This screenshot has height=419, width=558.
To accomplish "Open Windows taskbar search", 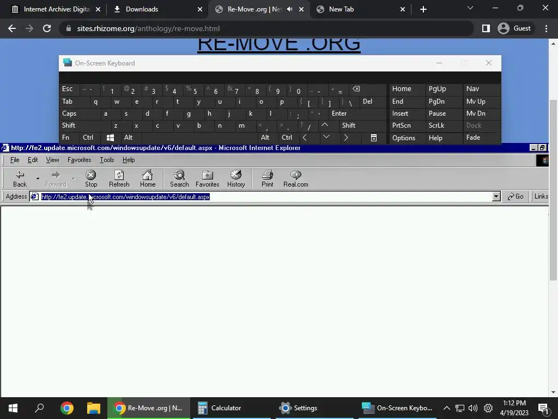I will [x=39, y=408].
